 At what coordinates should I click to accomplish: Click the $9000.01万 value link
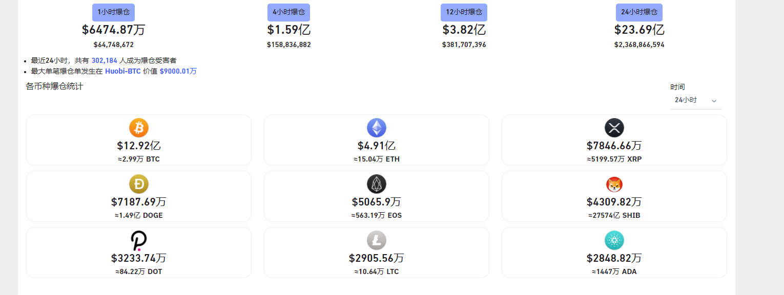[178, 71]
